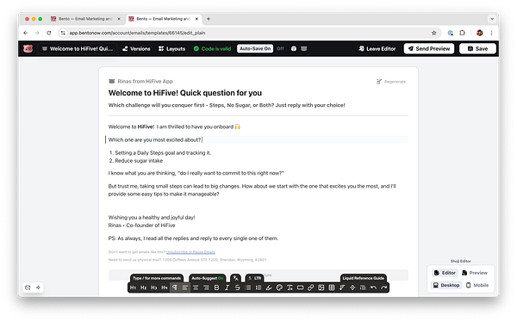
Task: Undo the last edit
Action: tap(373, 287)
